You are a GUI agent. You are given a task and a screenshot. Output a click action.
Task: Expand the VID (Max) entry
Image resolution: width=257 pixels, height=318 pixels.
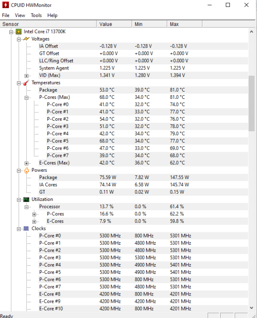tap(27, 76)
